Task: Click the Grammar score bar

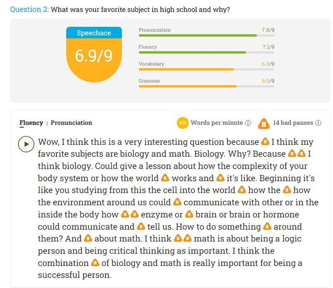Action: click(x=206, y=86)
